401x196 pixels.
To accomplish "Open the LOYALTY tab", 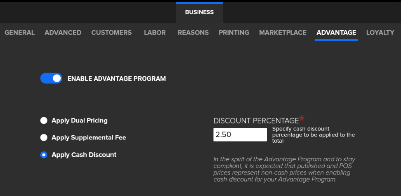I will 380,33.
